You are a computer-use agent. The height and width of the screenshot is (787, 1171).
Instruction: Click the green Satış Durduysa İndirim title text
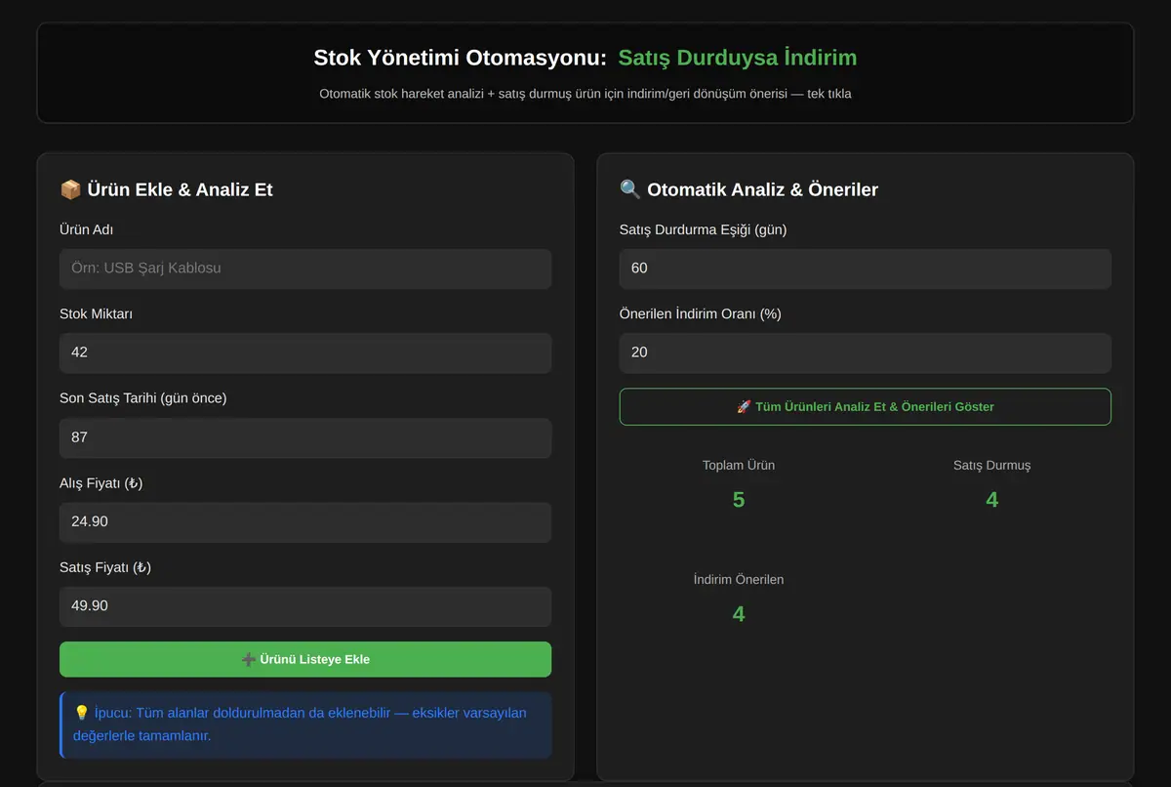(738, 58)
